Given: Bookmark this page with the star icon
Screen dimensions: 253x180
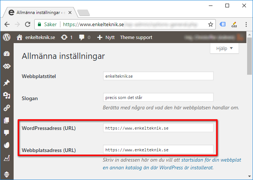Looking at the screenshot, I should tap(211, 24).
